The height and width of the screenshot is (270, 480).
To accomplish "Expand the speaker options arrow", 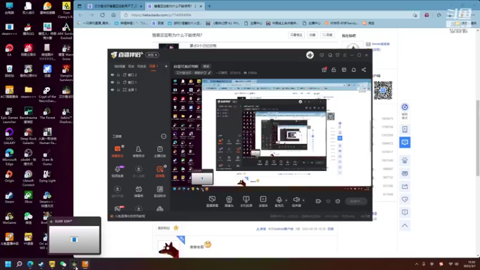I will (304, 200).
